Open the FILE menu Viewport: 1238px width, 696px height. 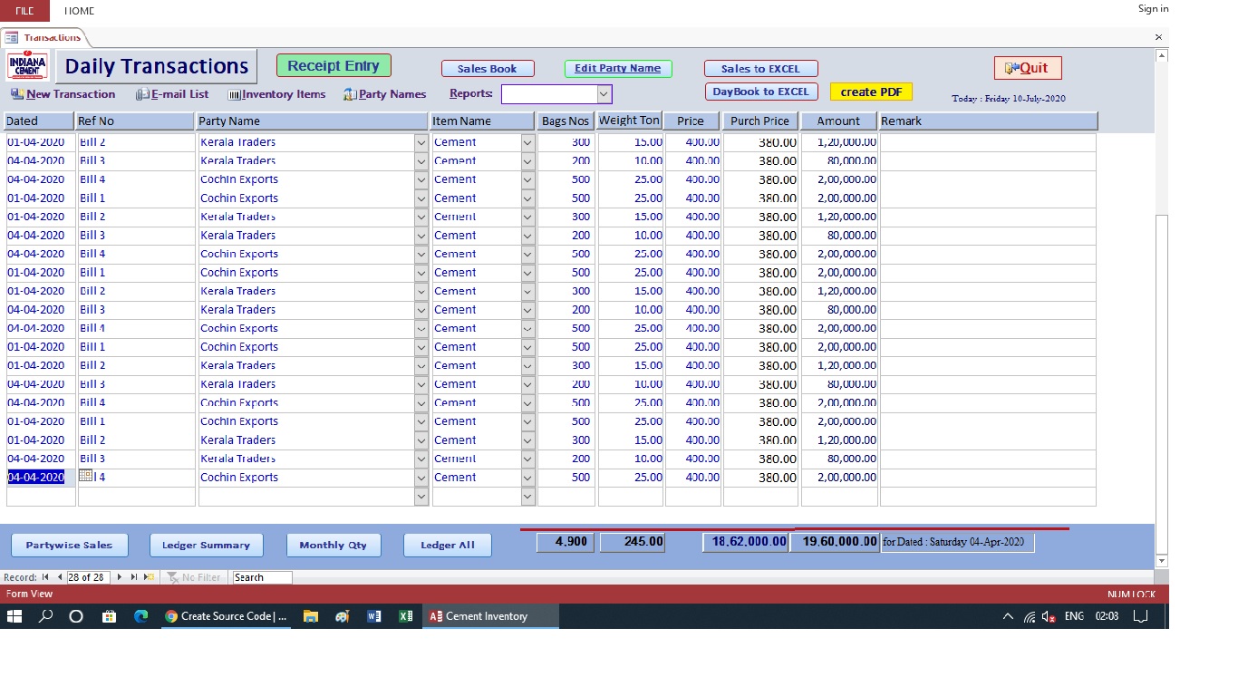tap(24, 11)
